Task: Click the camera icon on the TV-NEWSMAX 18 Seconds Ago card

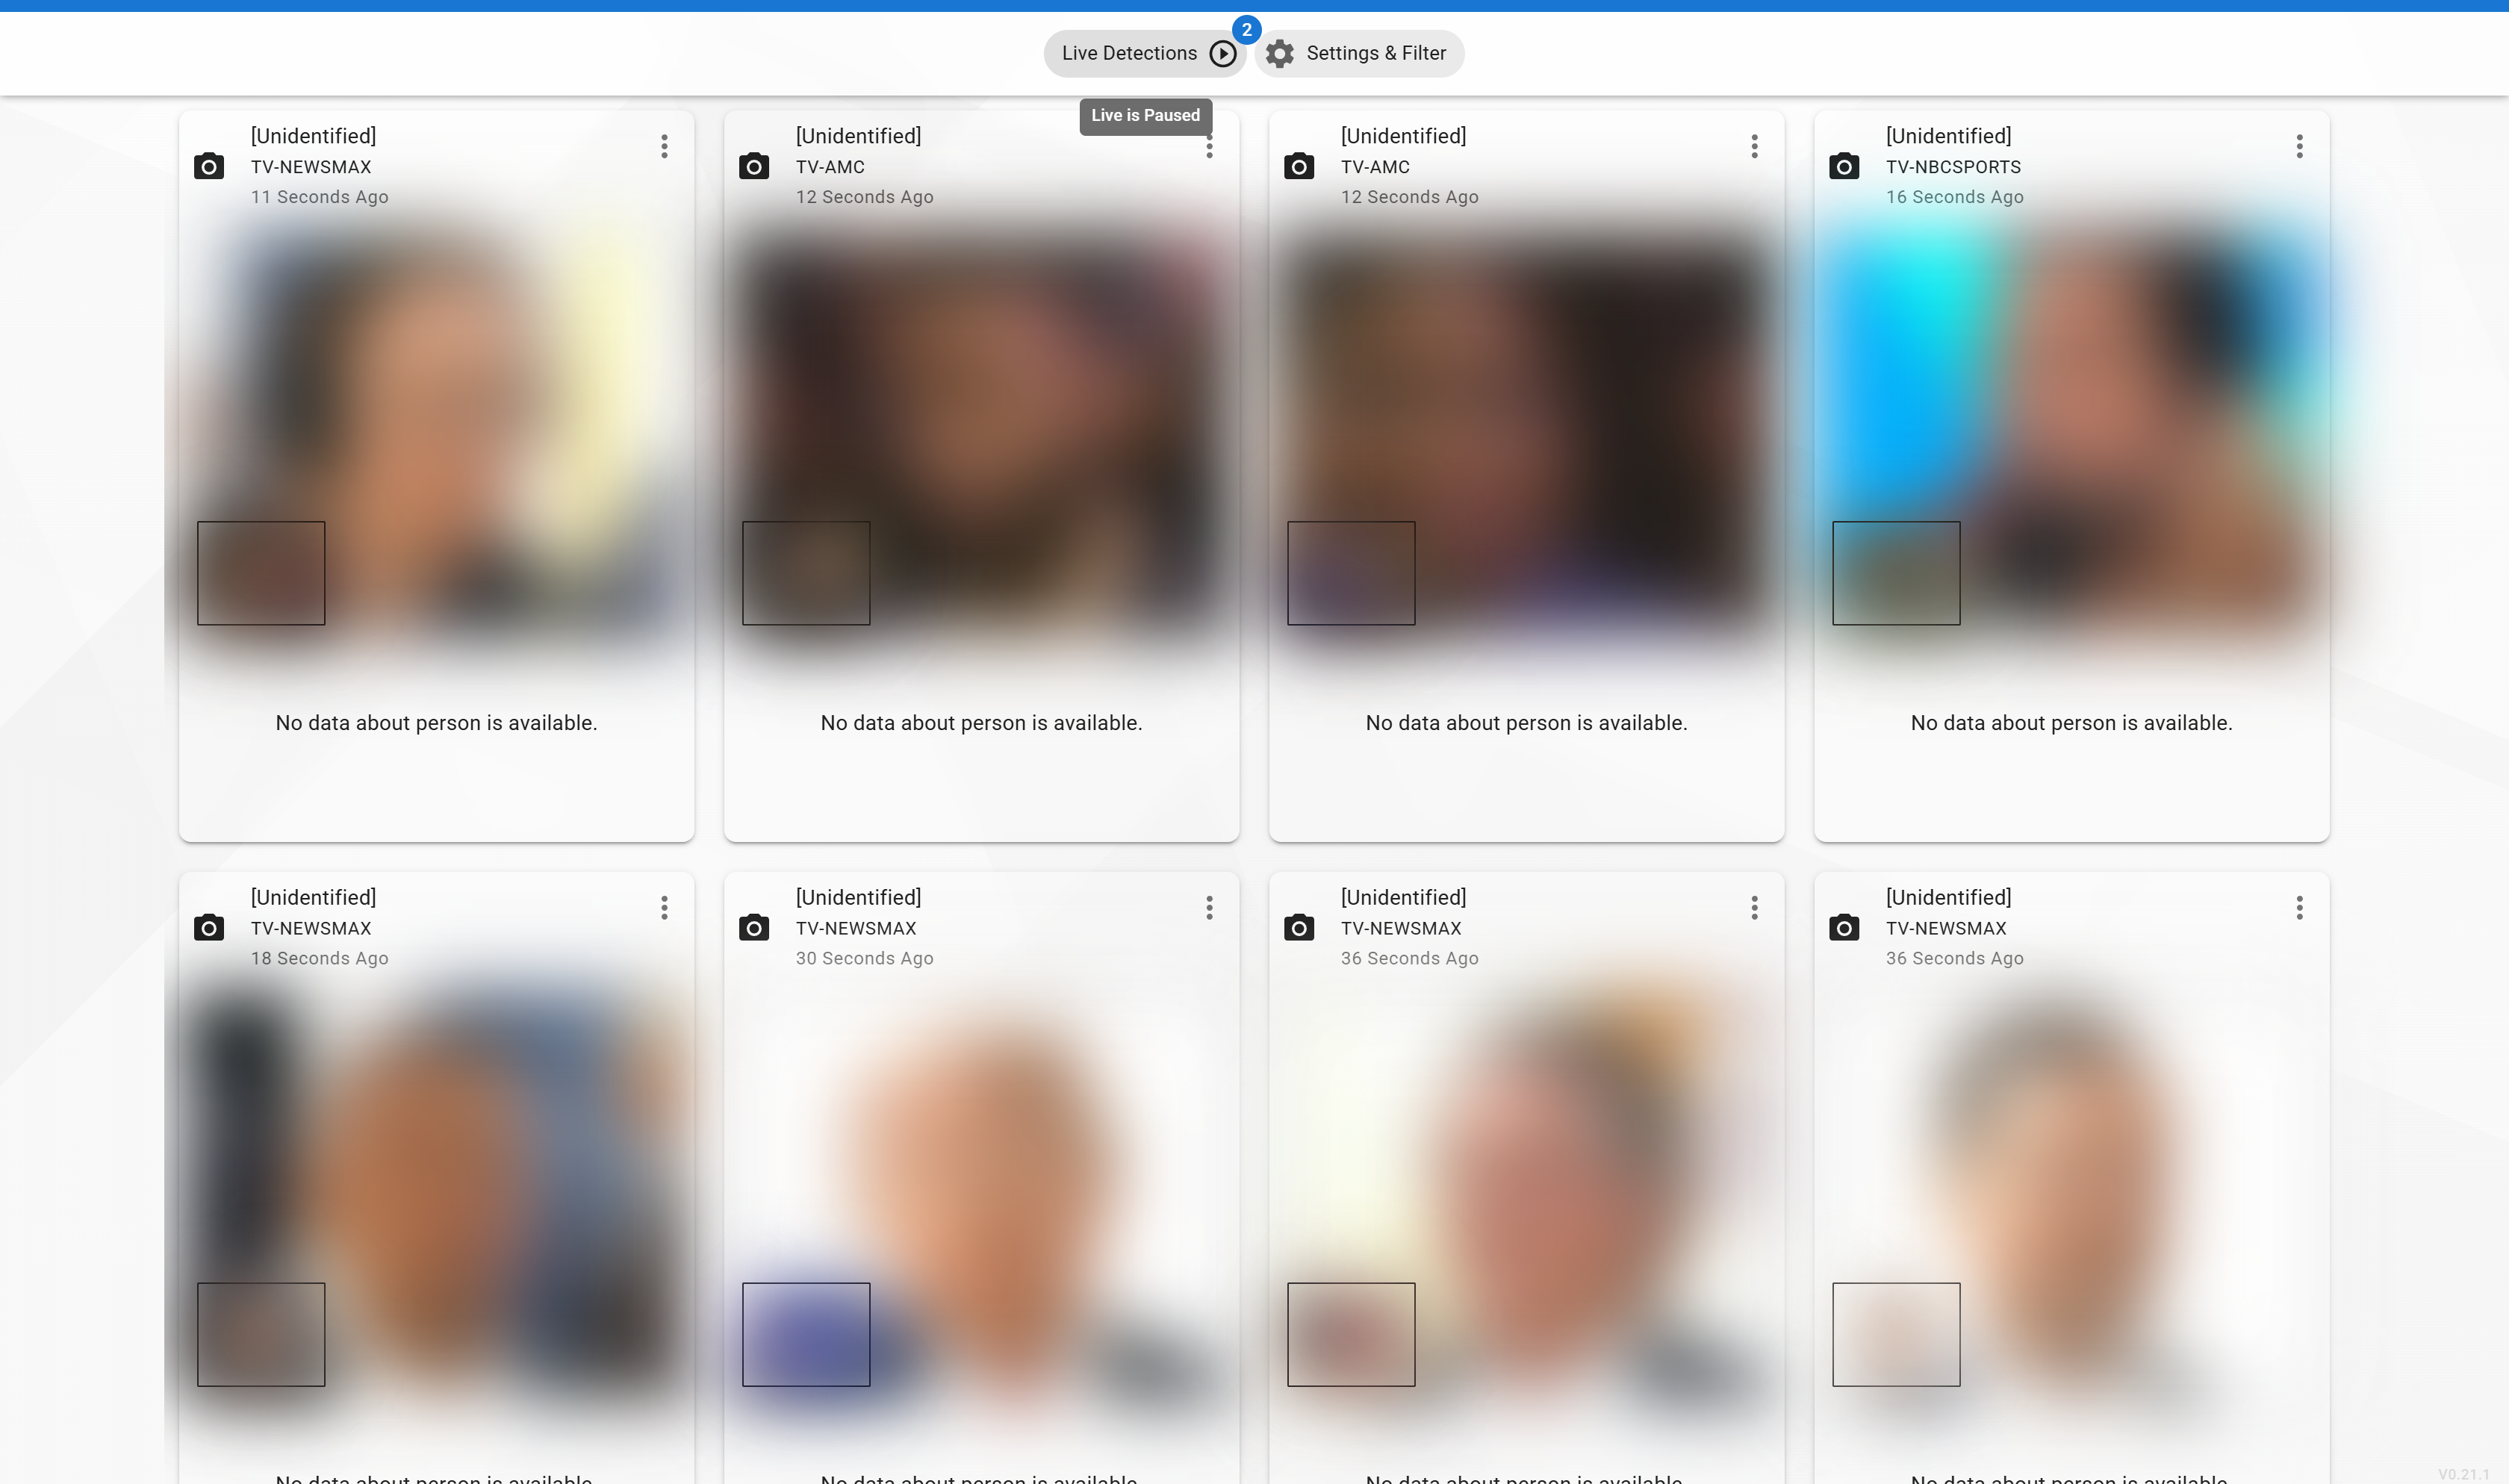Action: [x=209, y=927]
